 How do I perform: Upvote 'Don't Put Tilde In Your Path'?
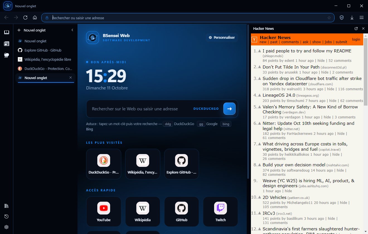(259, 67)
